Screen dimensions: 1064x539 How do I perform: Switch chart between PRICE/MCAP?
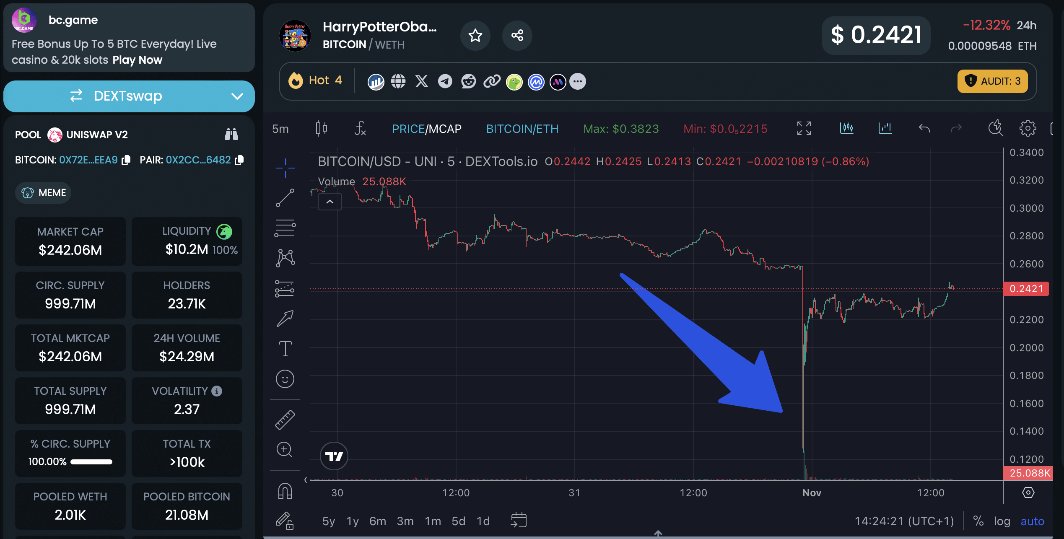[x=427, y=129]
